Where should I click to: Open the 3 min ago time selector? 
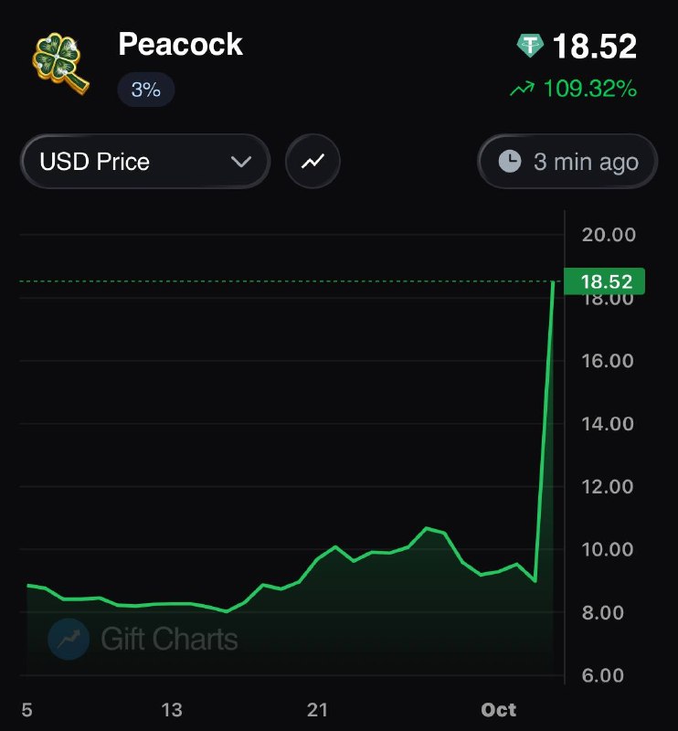click(567, 162)
